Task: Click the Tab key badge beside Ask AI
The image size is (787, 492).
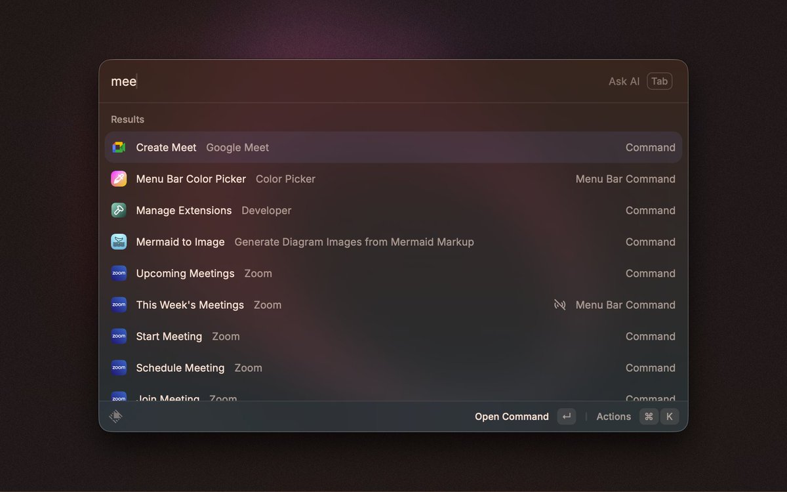Action: pyautogui.click(x=660, y=81)
